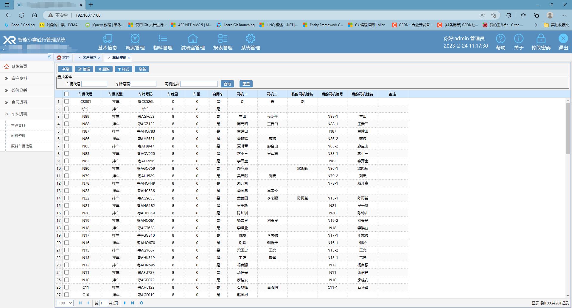Click the browser home icon

click(x=35, y=15)
